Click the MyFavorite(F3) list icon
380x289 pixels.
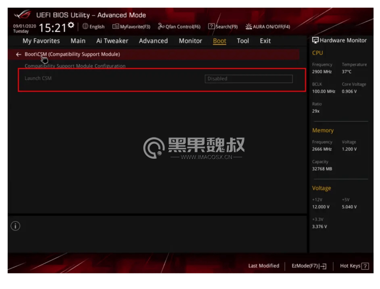click(116, 26)
